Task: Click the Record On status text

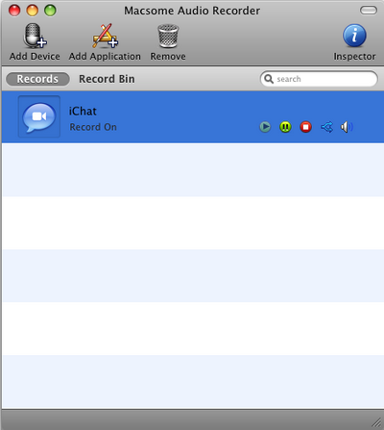Action: (x=93, y=127)
